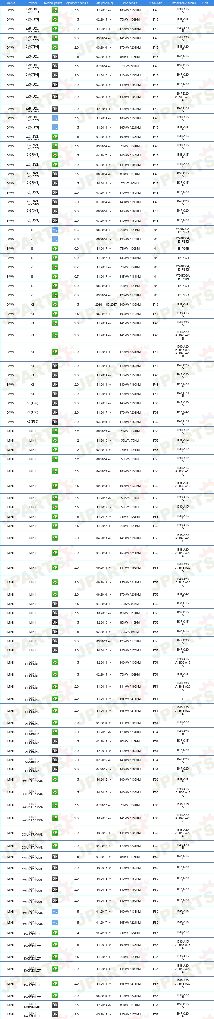This screenshot has height=1019, width=214.
Task: Click the Pojemność silnika column header
Action: [x=77, y=3]
